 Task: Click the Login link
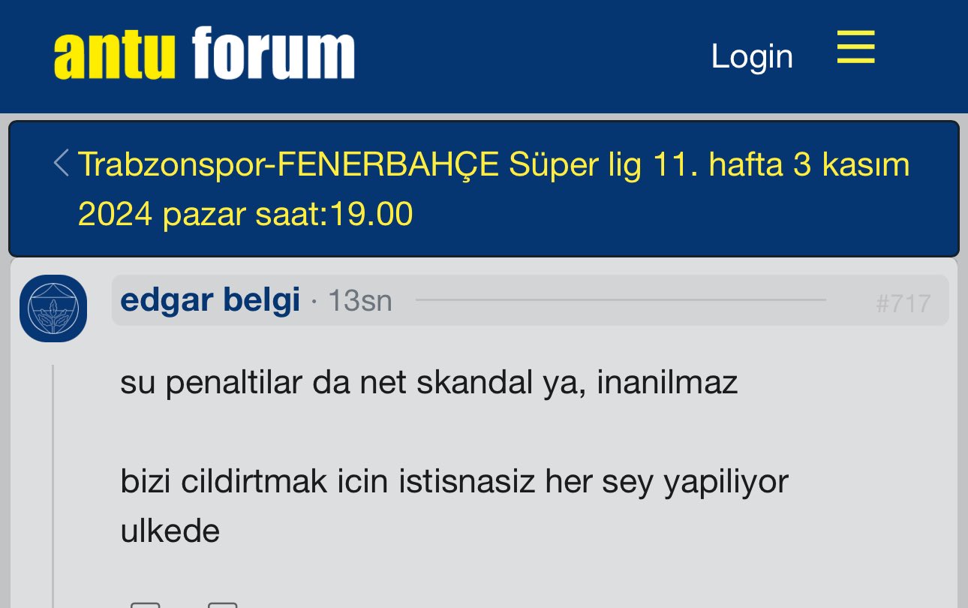tap(752, 56)
